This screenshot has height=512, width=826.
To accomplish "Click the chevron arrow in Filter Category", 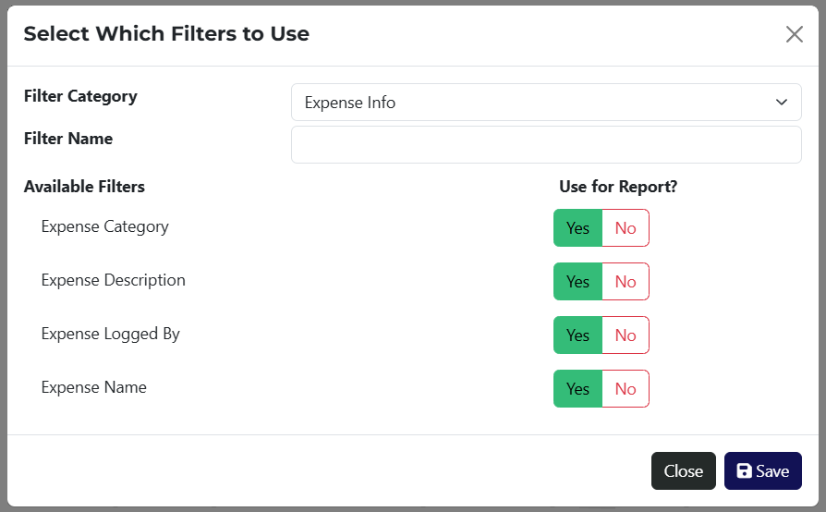I will coord(782,103).
